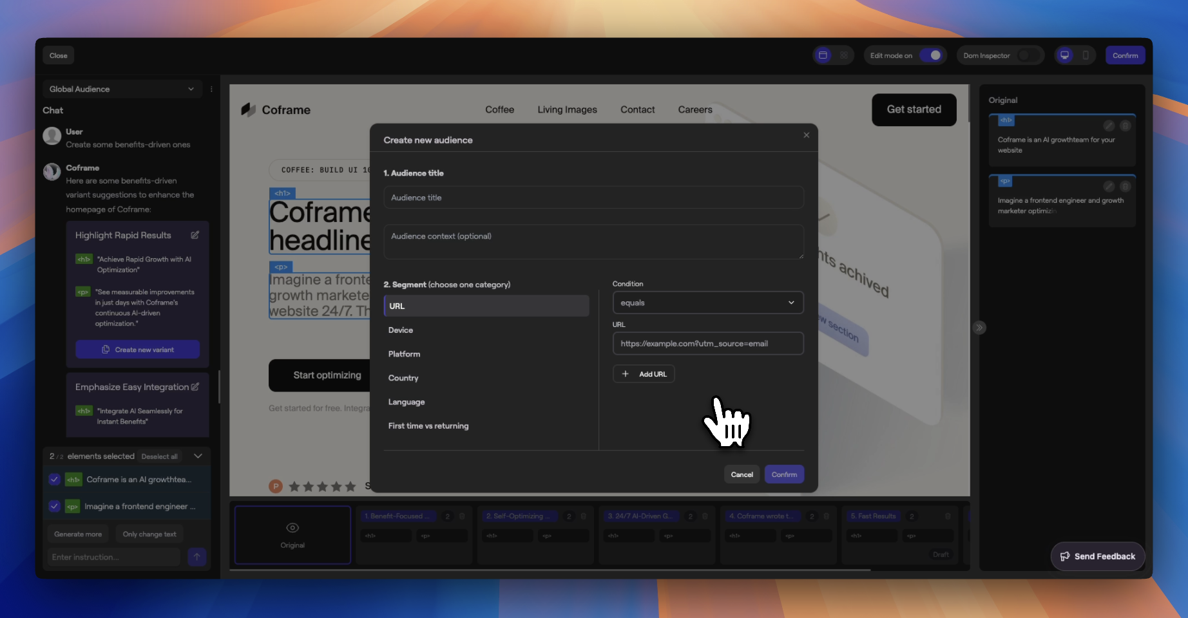This screenshot has width=1188, height=618.
Task: Select the desktop preview icon
Action: (x=1065, y=55)
